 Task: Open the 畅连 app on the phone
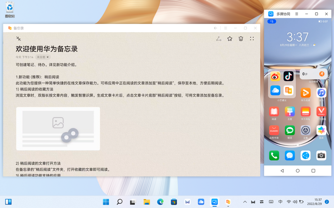(x=290, y=130)
